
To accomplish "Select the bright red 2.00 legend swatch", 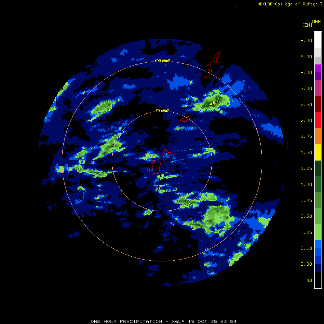I will [x=318, y=120].
